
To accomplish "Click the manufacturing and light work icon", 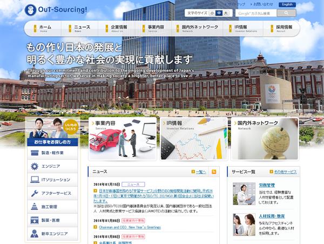I will (34, 153).
